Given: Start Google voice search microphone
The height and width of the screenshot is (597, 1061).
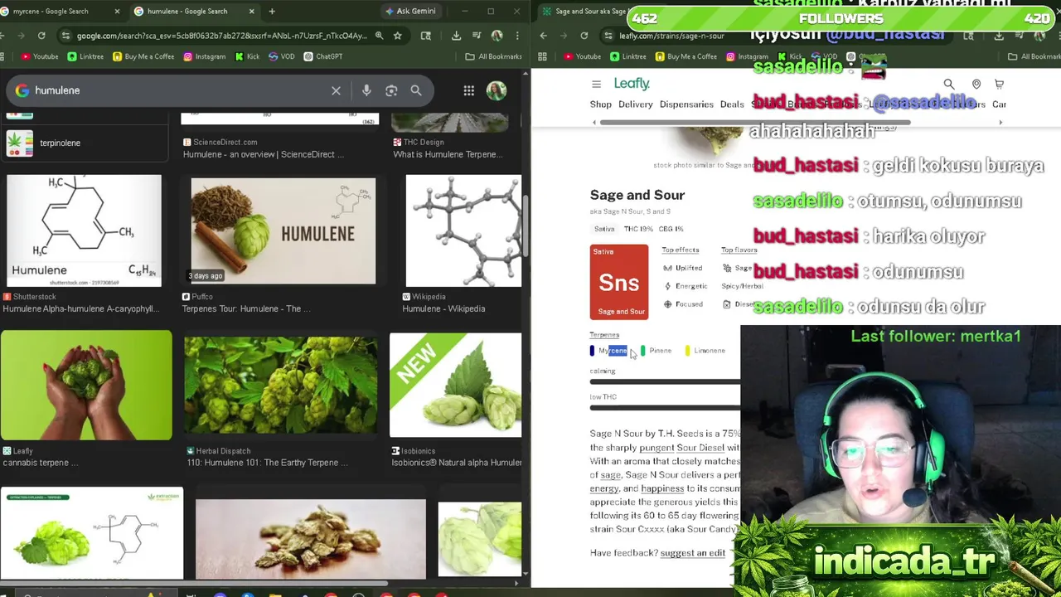Looking at the screenshot, I should click(366, 90).
